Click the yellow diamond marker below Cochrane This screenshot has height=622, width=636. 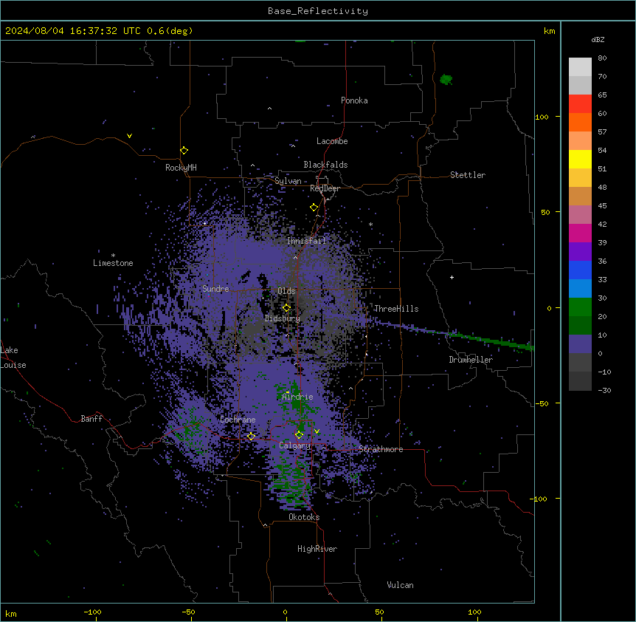point(251,437)
